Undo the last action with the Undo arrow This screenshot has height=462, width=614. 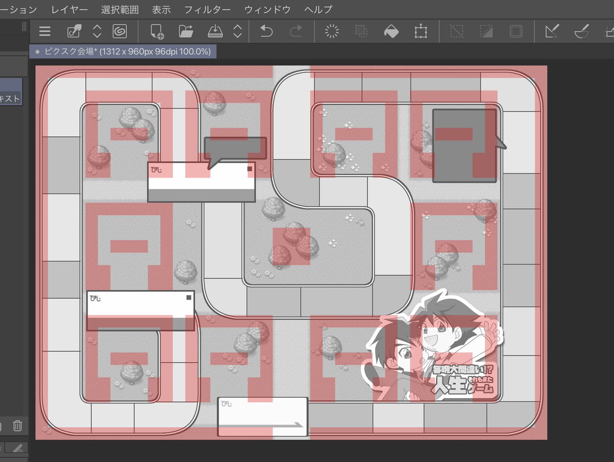(x=266, y=32)
